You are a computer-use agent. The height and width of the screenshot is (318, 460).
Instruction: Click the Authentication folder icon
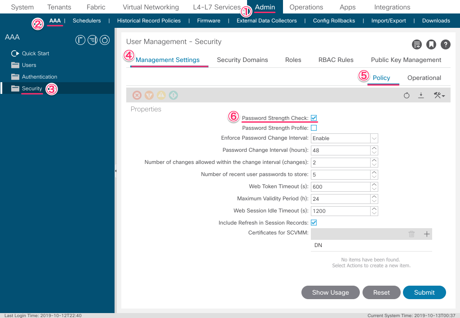point(15,77)
